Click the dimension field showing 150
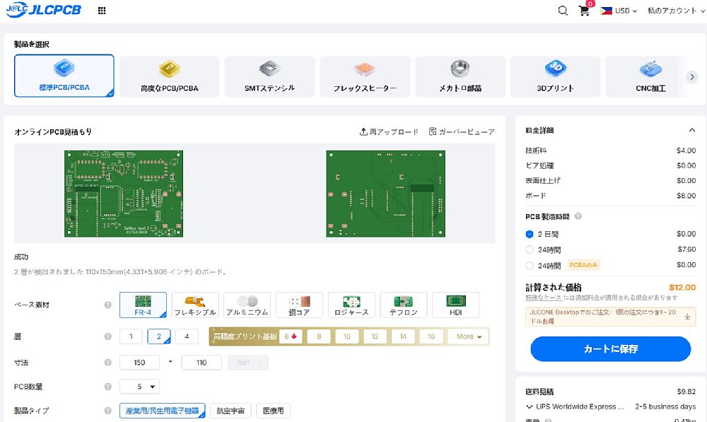The height and width of the screenshot is (422, 707). pos(139,363)
